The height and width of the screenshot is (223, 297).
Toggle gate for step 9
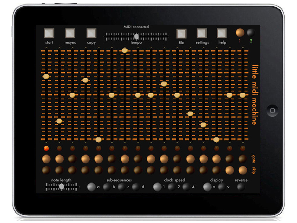(151, 159)
